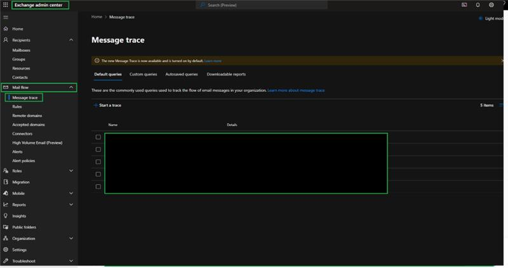This screenshot has width=508, height=268.
Task: Expand the Roles section chevron
Action: click(71, 170)
